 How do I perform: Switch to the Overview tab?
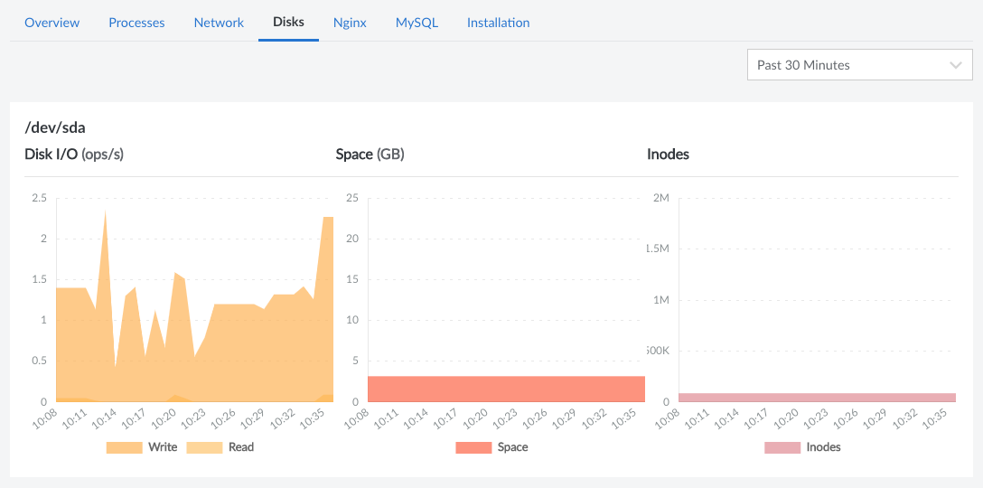(x=51, y=23)
